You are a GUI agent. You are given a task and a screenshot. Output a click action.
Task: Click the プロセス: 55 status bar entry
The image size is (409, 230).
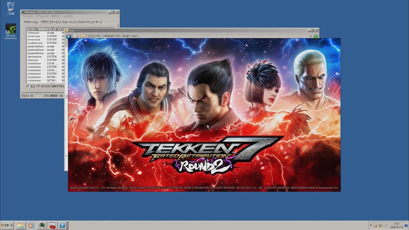(32, 96)
